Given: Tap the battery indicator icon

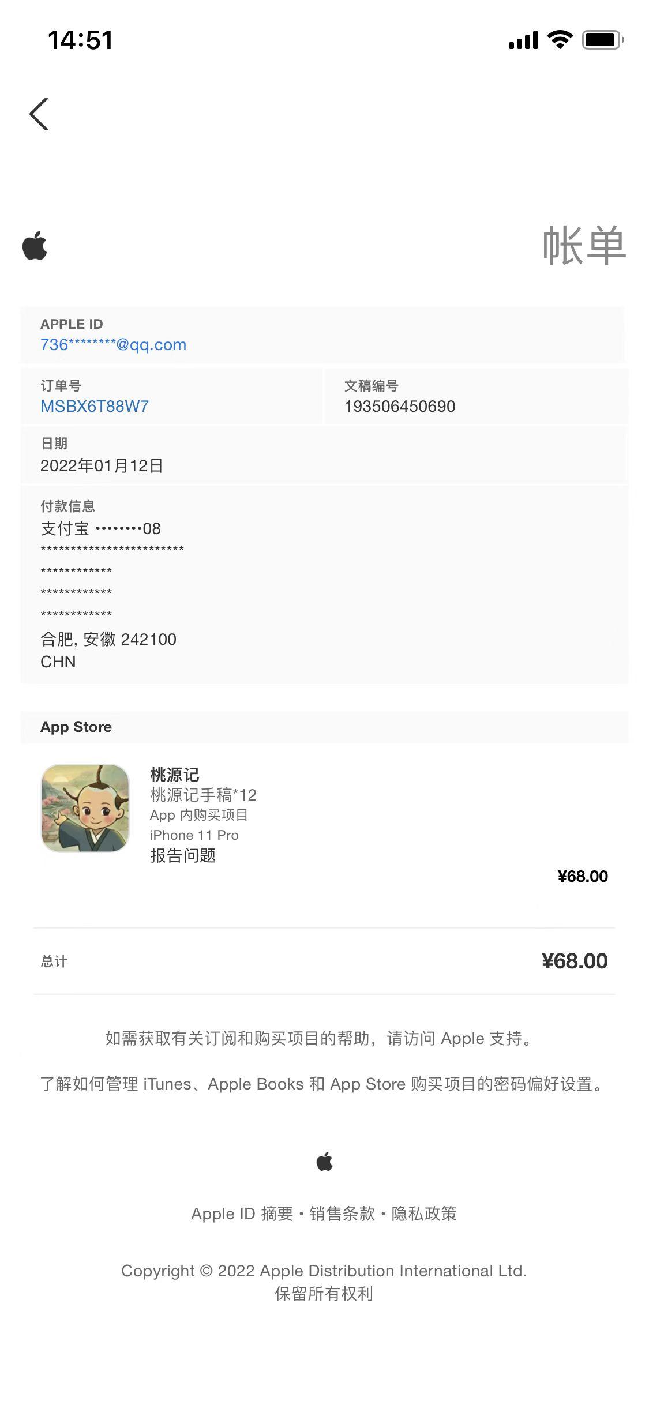Looking at the screenshot, I should click(x=603, y=40).
